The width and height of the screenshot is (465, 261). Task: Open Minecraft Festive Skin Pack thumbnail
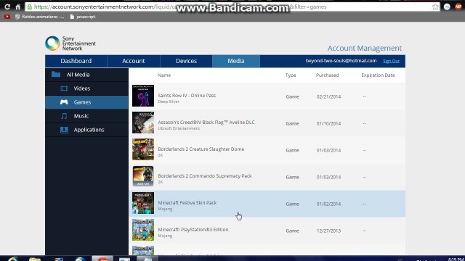click(143, 203)
